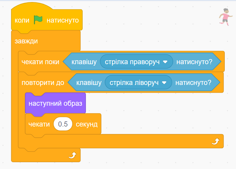This screenshot has width=236, height=169.
Task: Click the 0.5 seconds input field
Action: pyautogui.click(x=63, y=124)
